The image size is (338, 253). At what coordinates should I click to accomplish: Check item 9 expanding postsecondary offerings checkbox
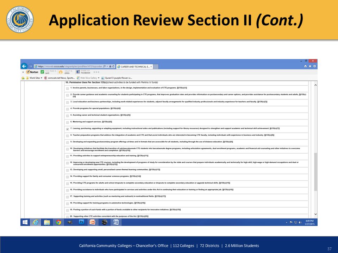click(x=68, y=142)
